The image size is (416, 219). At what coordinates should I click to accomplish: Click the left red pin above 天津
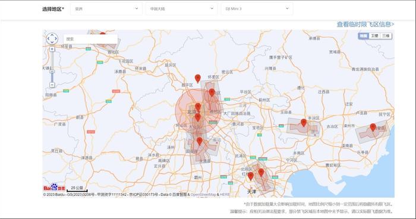tap(251, 176)
